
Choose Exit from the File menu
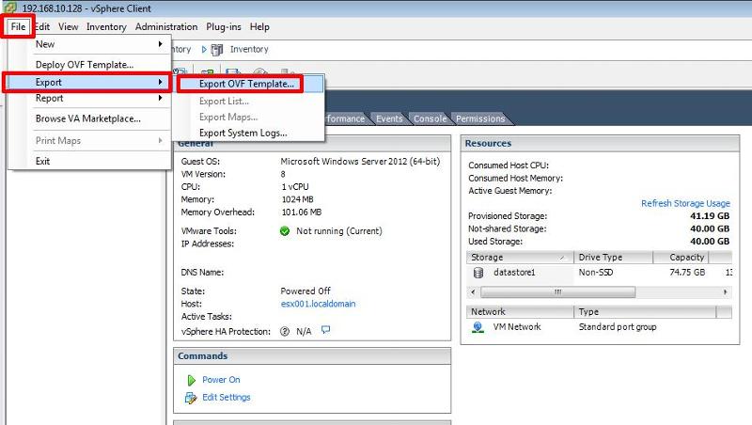coord(89,161)
